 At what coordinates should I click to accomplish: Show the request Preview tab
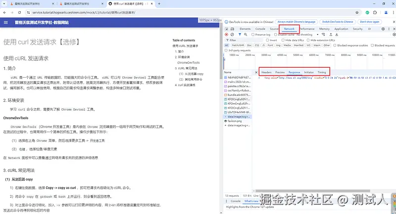click(280, 72)
